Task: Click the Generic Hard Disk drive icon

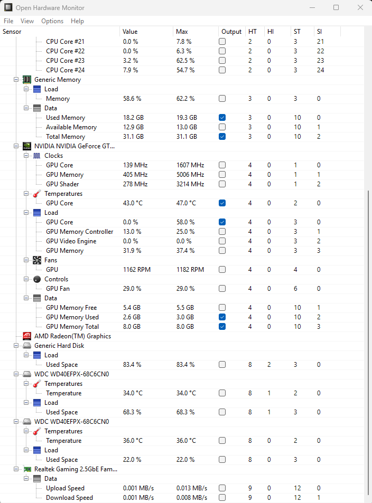Action: tap(27, 346)
